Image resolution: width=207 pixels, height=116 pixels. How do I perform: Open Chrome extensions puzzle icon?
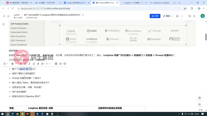click(192, 9)
